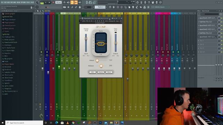The image size is (223, 125).
Task: Click the ARC button in RComp
Action: [92, 72]
